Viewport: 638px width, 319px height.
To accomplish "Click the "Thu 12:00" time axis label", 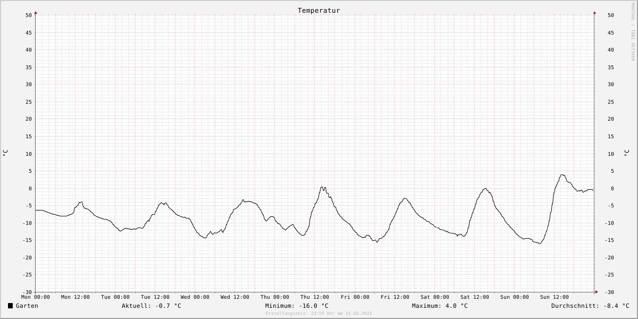I will 315,297.
